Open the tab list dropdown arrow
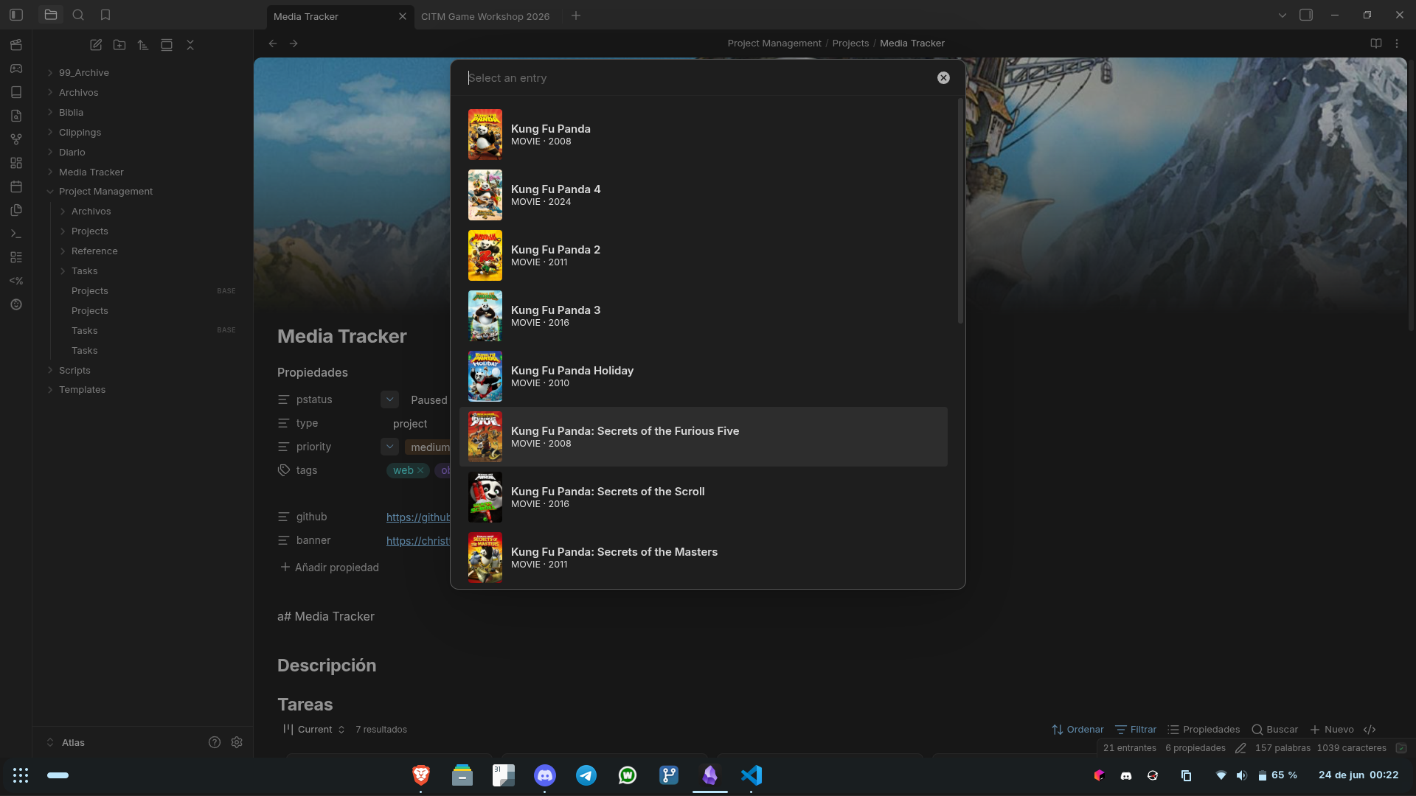1416x796 pixels. click(x=1283, y=15)
